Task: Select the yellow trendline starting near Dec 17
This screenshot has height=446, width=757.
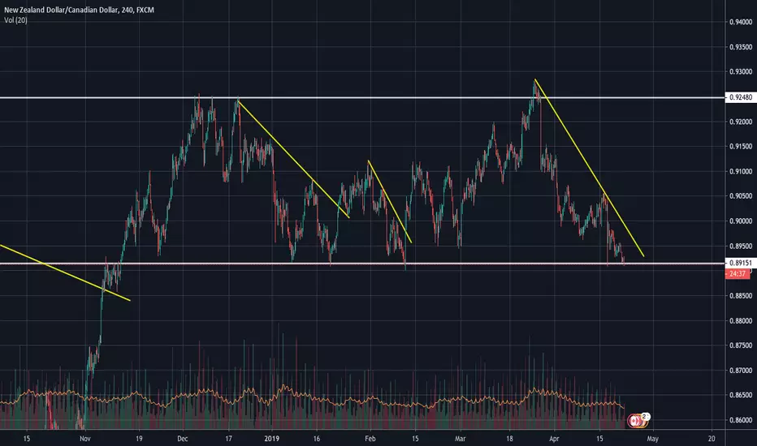Action: coord(293,158)
